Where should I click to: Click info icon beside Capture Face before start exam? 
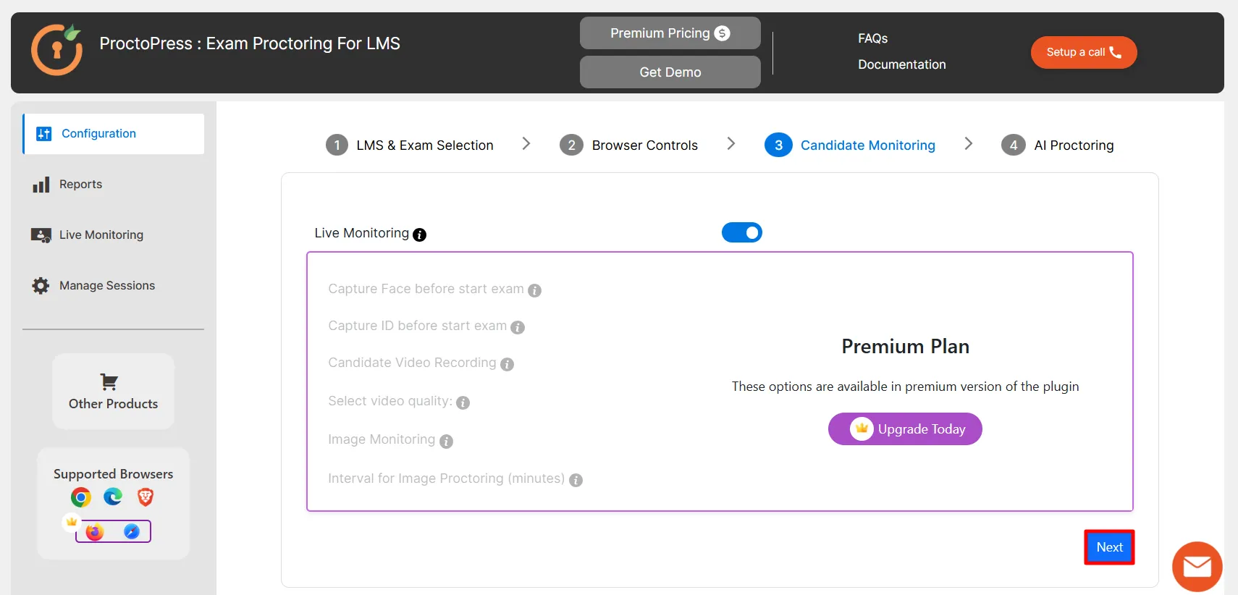pyautogui.click(x=534, y=290)
